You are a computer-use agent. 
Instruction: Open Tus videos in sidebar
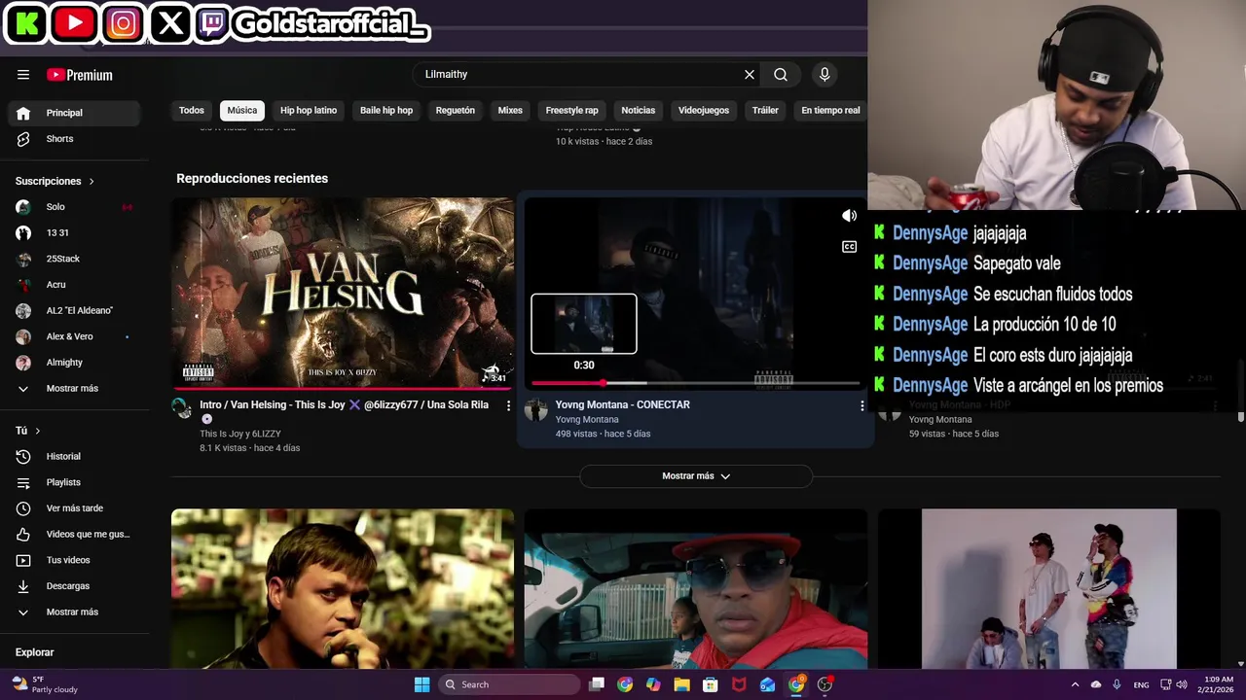(74, 560)
